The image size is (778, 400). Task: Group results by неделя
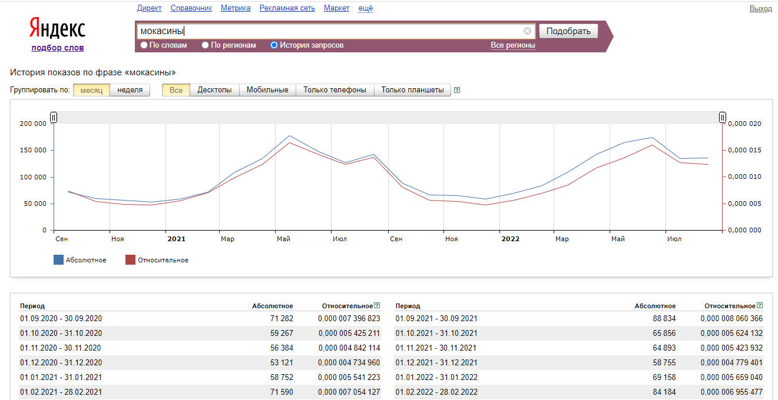click(x=130, y=90)
